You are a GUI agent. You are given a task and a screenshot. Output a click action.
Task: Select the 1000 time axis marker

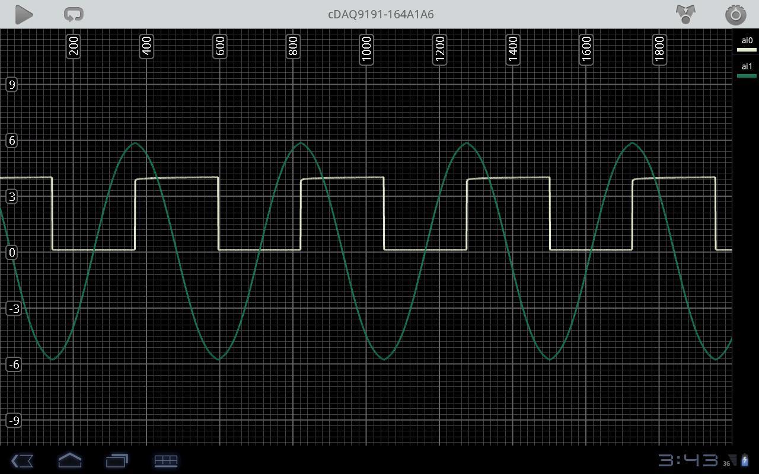(x=366, y=49)
